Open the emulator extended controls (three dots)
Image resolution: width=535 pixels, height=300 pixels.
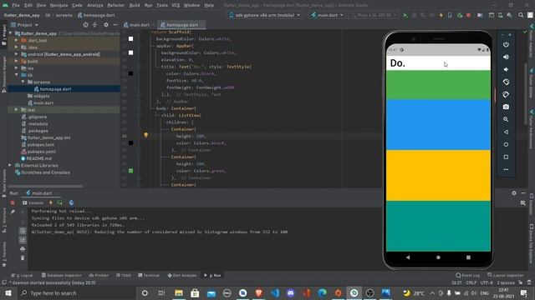click(x=506, y=169)
